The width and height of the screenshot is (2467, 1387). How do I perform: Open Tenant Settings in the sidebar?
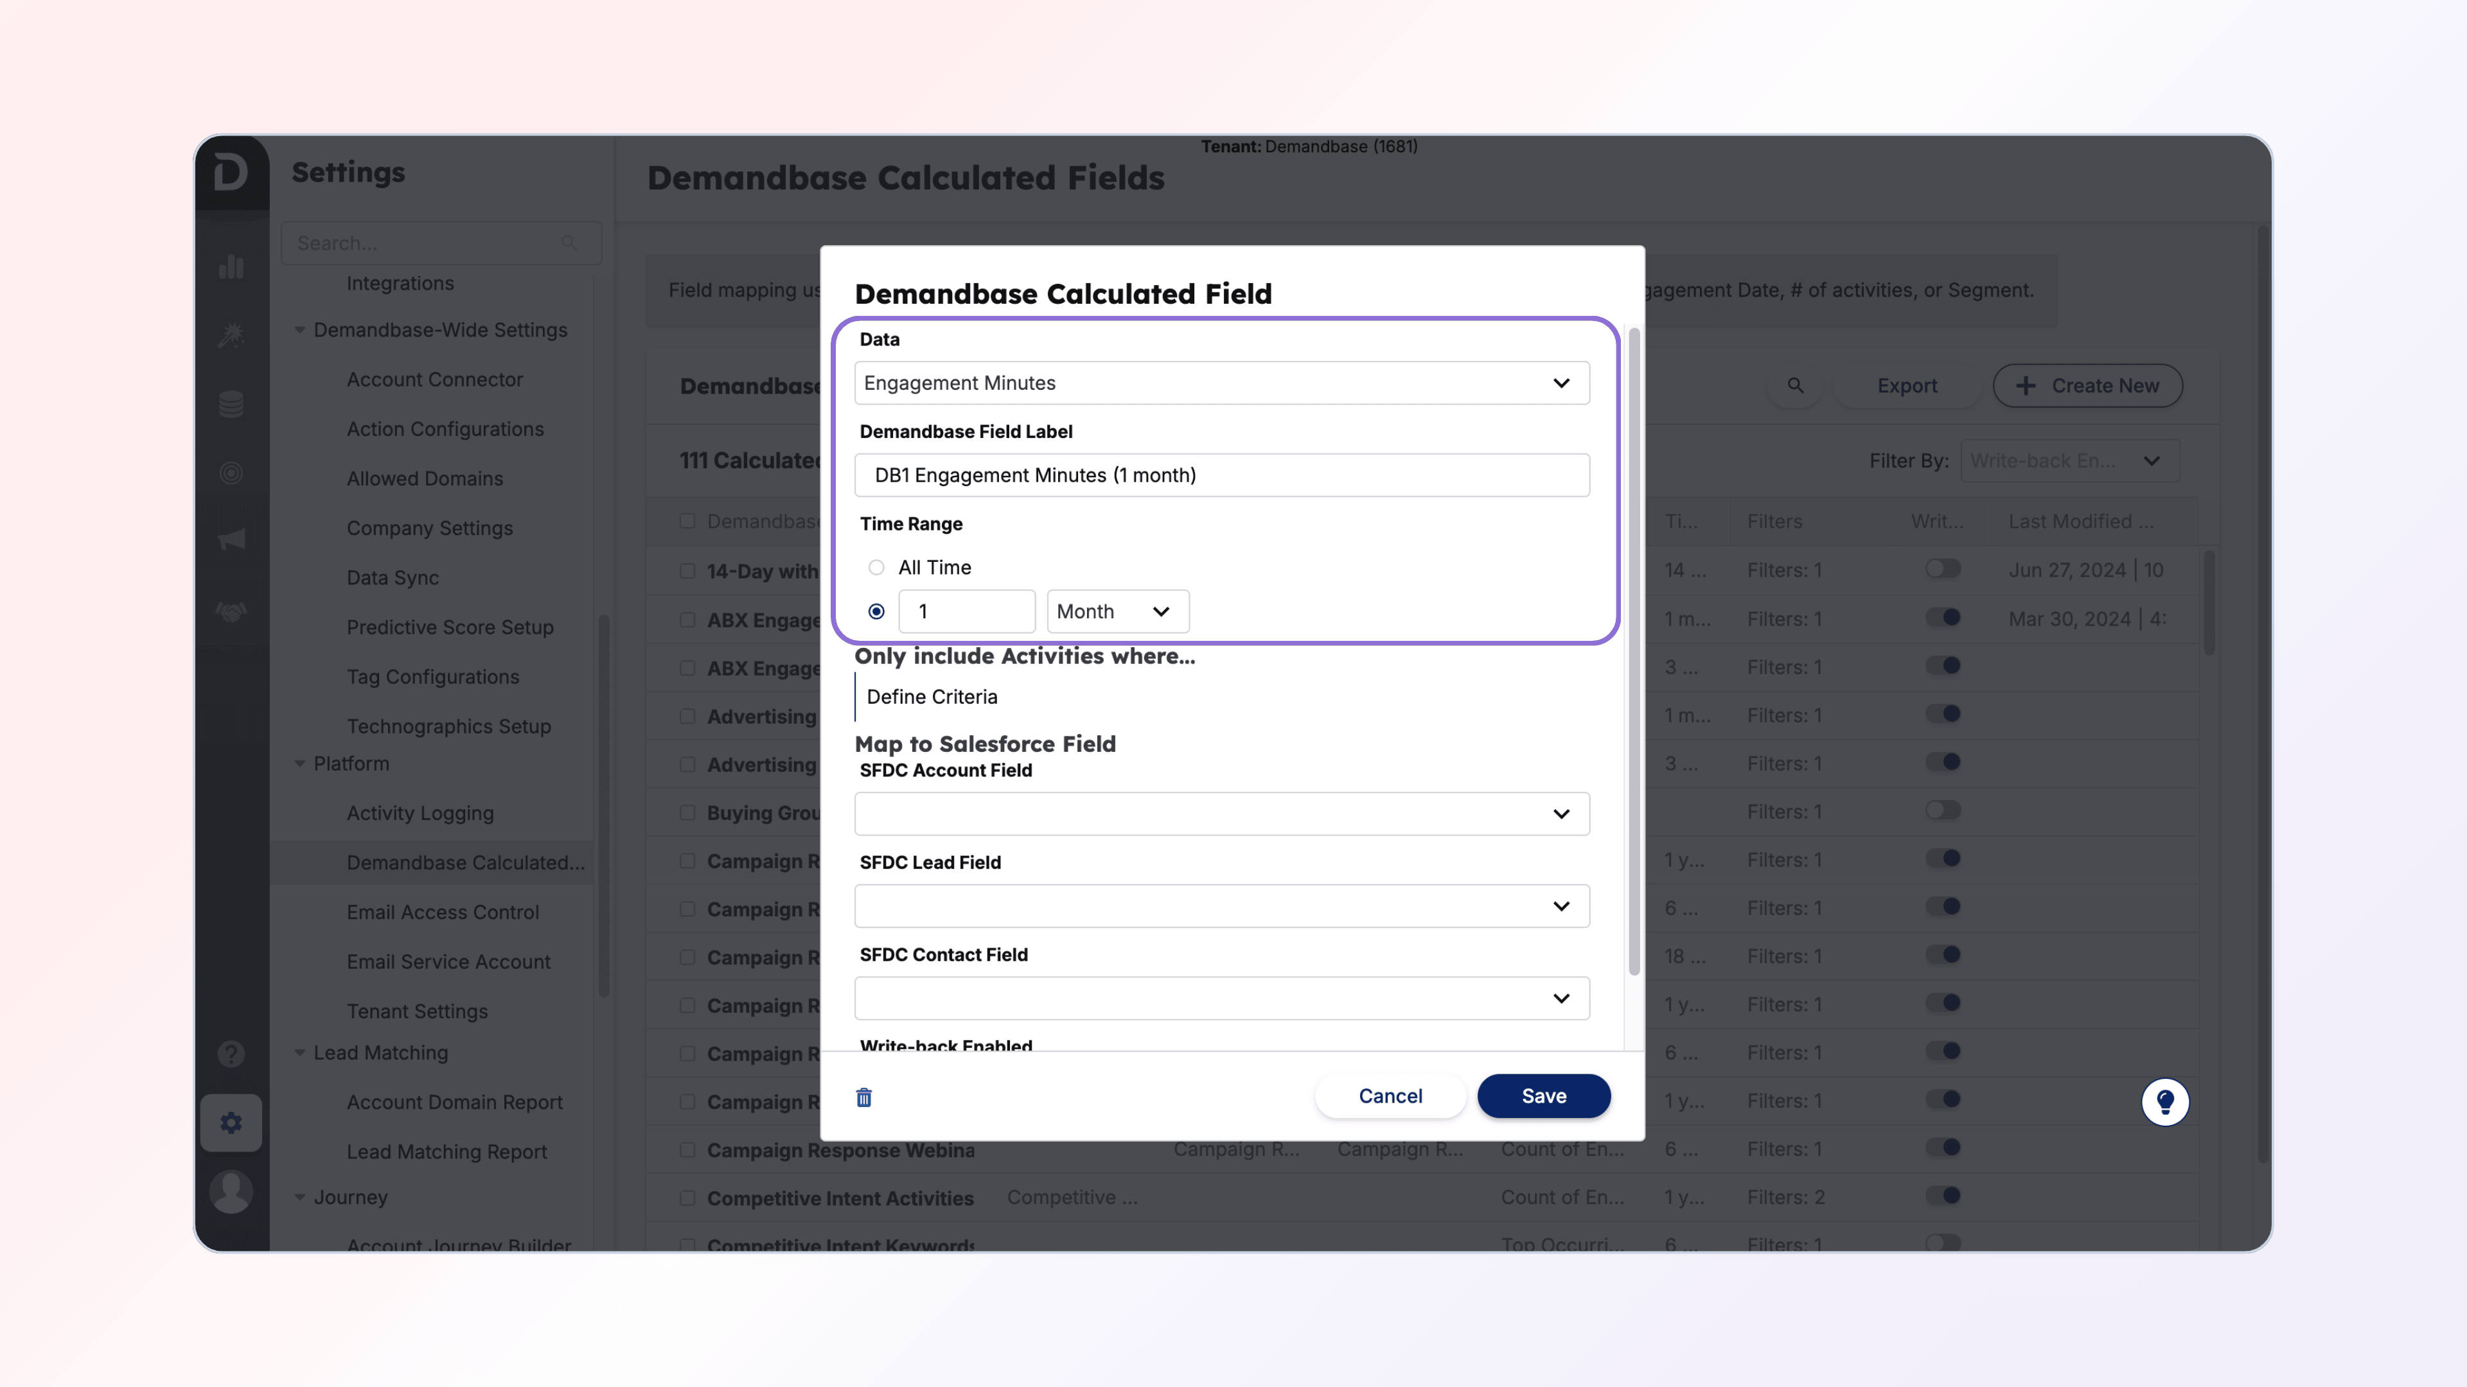(x=416, y=1011)
